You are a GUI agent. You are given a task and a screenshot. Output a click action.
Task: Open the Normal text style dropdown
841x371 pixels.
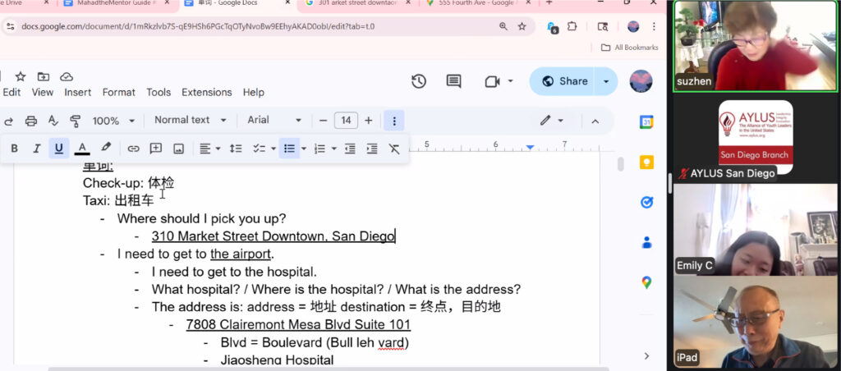point(189,121)
